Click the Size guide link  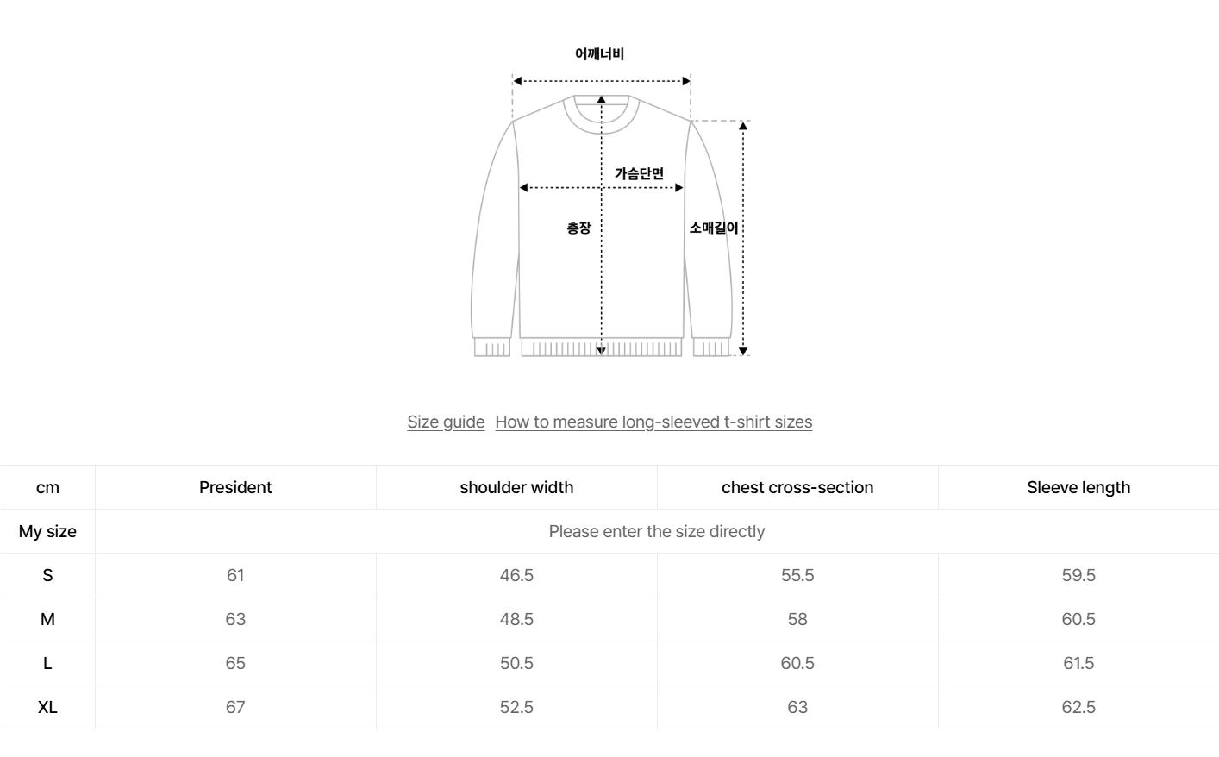pos(446,422)
